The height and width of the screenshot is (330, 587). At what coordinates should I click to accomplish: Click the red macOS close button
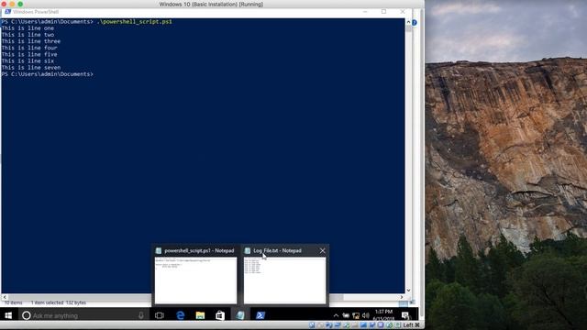pyautogui.click(x=4, y=4)
